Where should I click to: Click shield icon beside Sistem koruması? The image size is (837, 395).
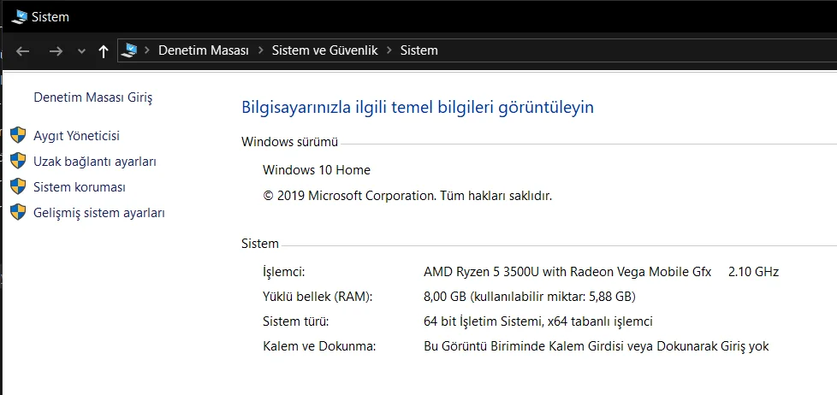18,186
